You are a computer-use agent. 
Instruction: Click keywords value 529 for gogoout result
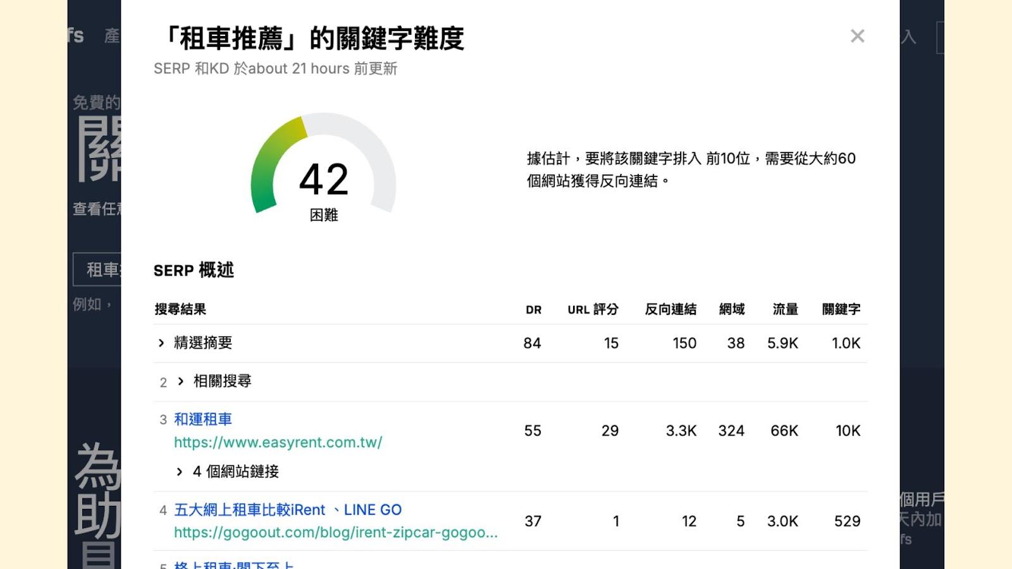(848, 522)
